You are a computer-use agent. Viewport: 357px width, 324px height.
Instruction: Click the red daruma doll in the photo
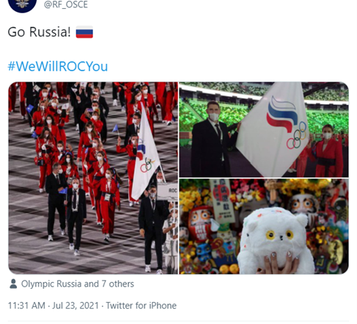201,223
